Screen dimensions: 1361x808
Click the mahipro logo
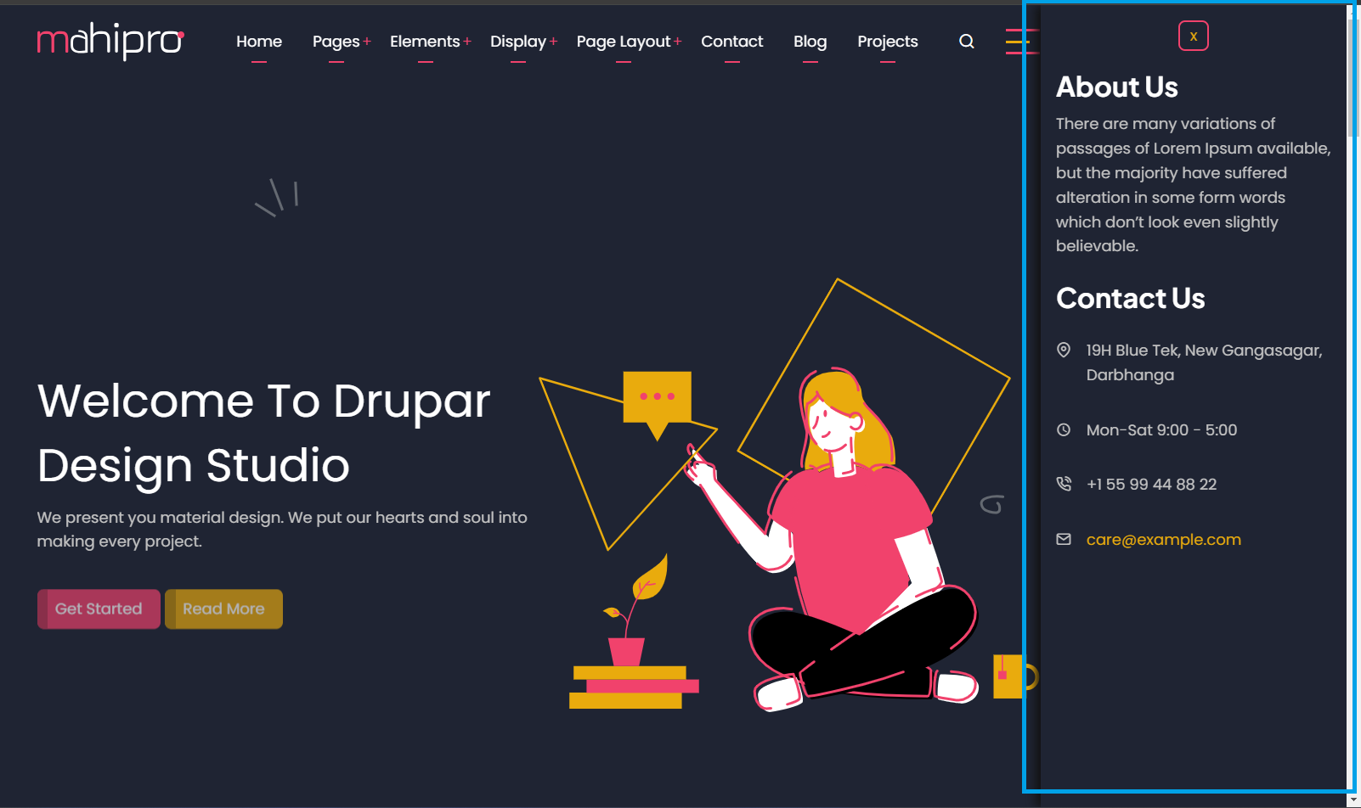(110, 41)
